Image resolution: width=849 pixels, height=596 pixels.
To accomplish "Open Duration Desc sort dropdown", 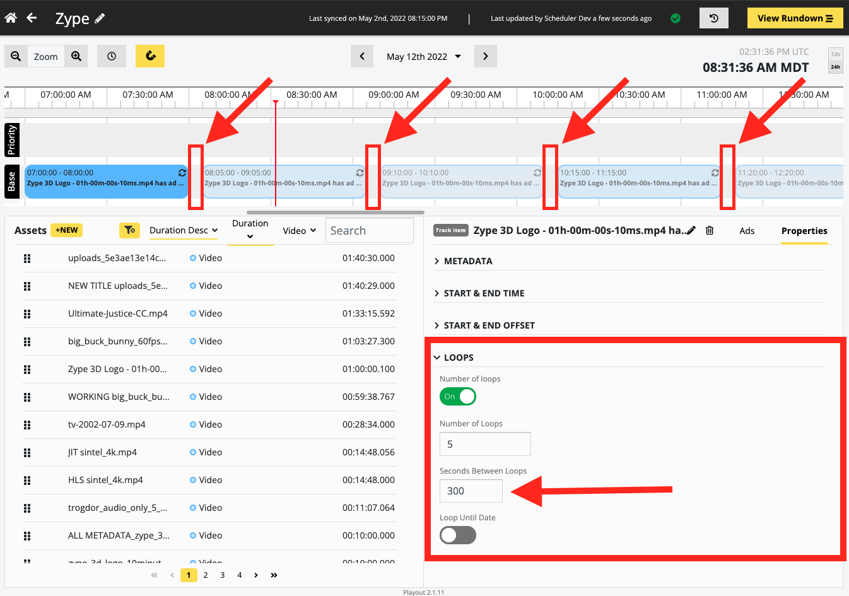I will (x=184, y=230).
